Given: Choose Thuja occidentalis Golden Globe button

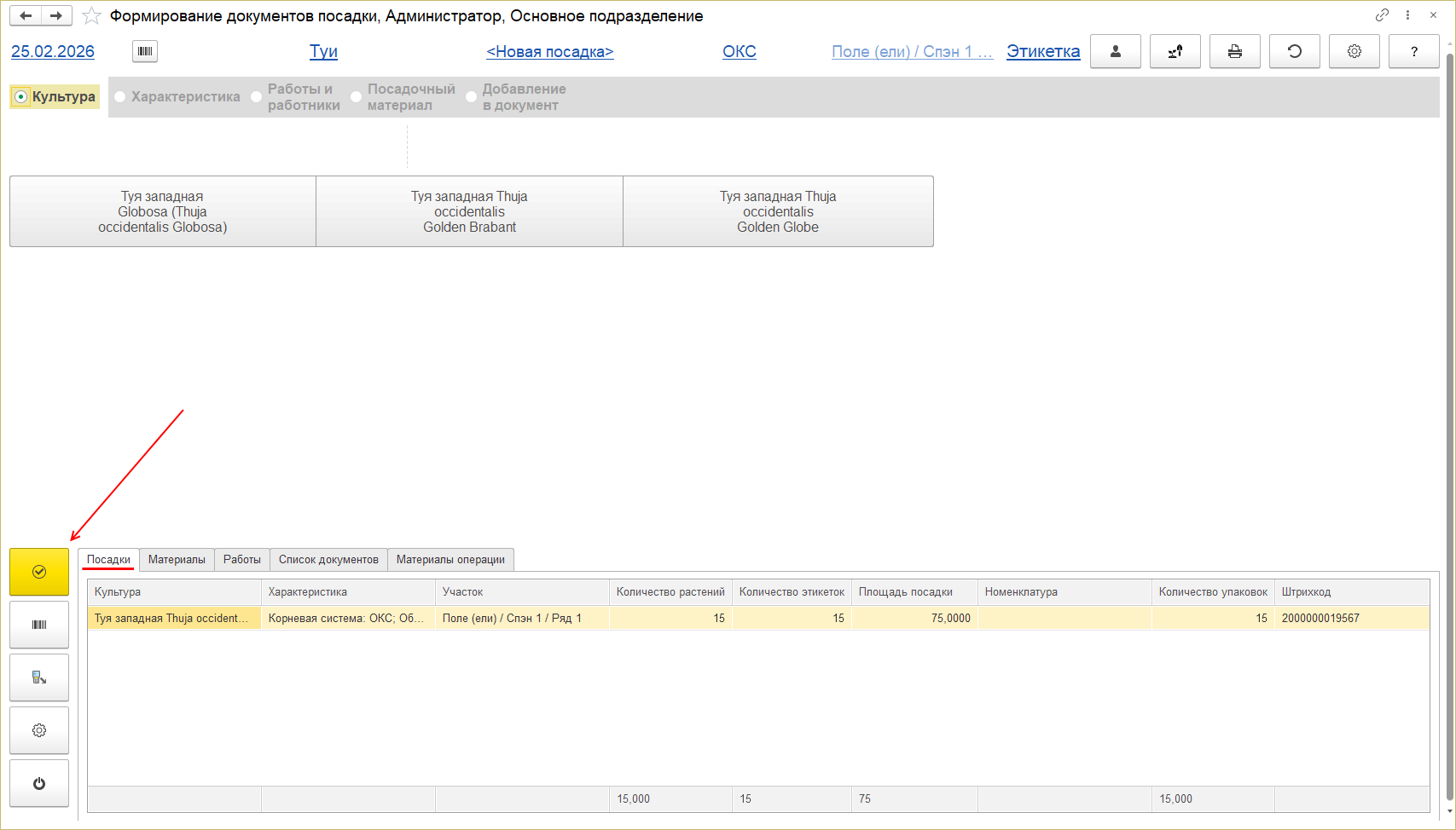Looking at the screenshot, I should tap(778, 211).
